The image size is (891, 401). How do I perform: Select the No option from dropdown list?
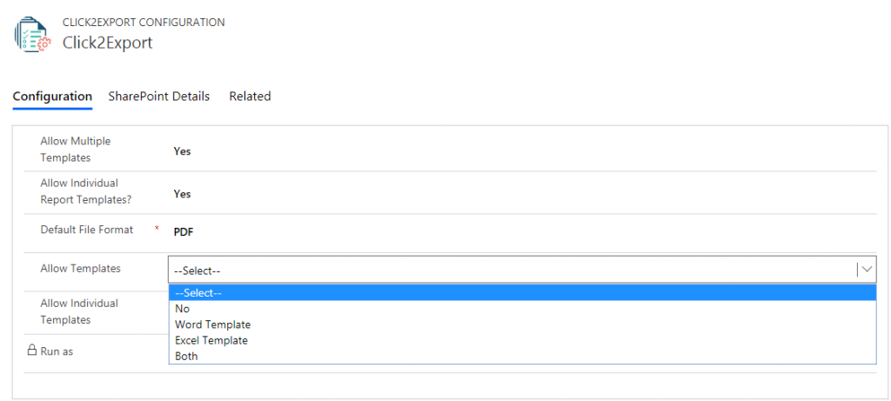pos(183,309)
